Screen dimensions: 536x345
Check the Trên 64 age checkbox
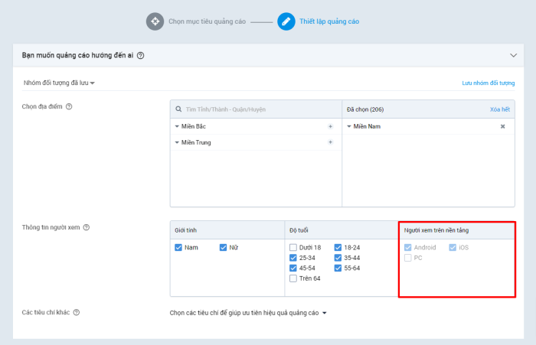[x=293, y=278]
